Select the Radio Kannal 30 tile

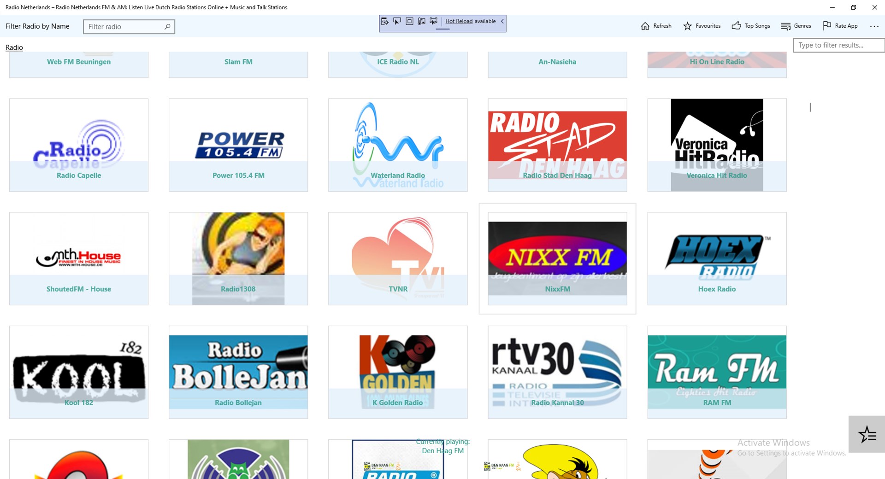(x=557, y=372)
